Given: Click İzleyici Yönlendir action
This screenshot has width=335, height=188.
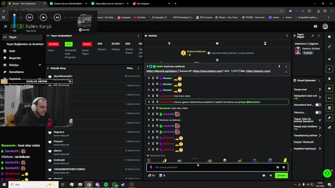Looking at the screenshot, I should (304, 142).
